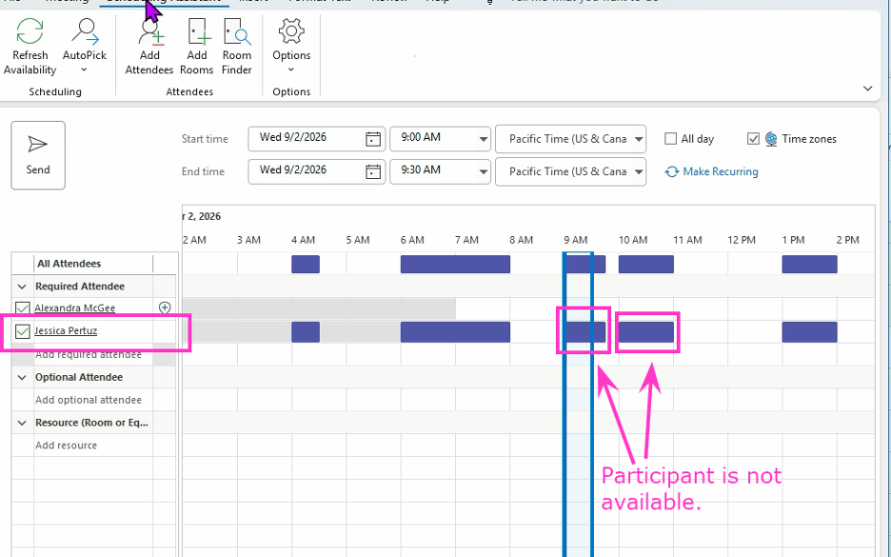Image resolution: width=891 pixels, height=557 pixels.
Task: Click the Refresh Availability icon
Action: click(30, 31)
